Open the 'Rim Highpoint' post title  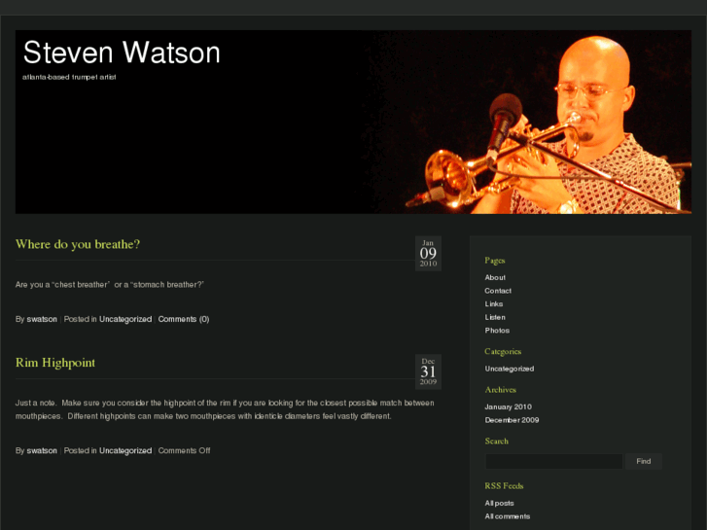[x=55, y=363]
